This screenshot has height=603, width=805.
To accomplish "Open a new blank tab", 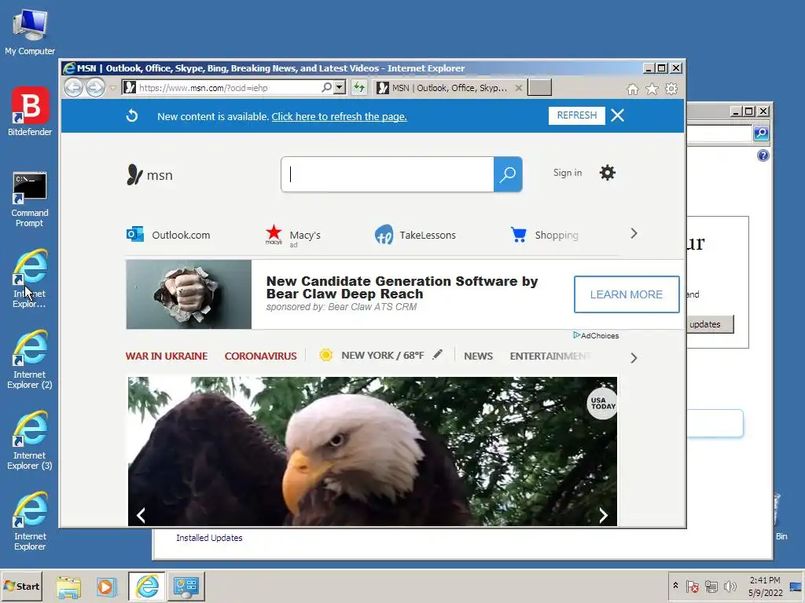I will [x=540, y=88].
